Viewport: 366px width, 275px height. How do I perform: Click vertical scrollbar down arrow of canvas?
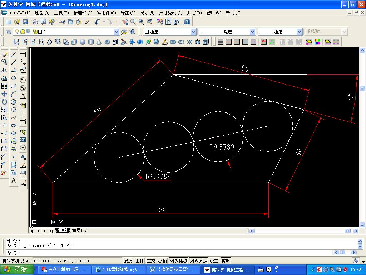362,225
